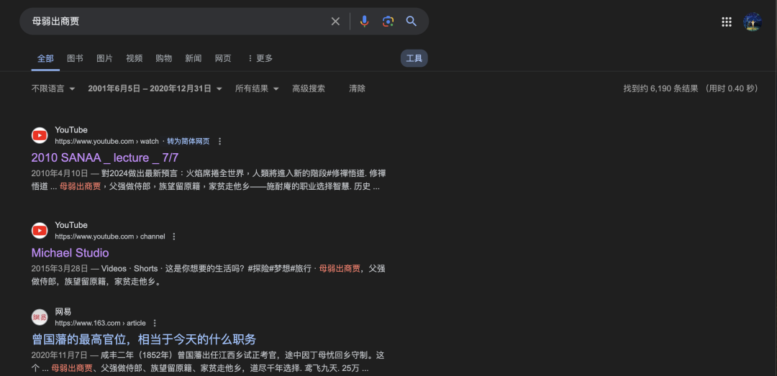Click 清除 to clear filters
This screenshot has height=376, width=777.
coord(358,88)
